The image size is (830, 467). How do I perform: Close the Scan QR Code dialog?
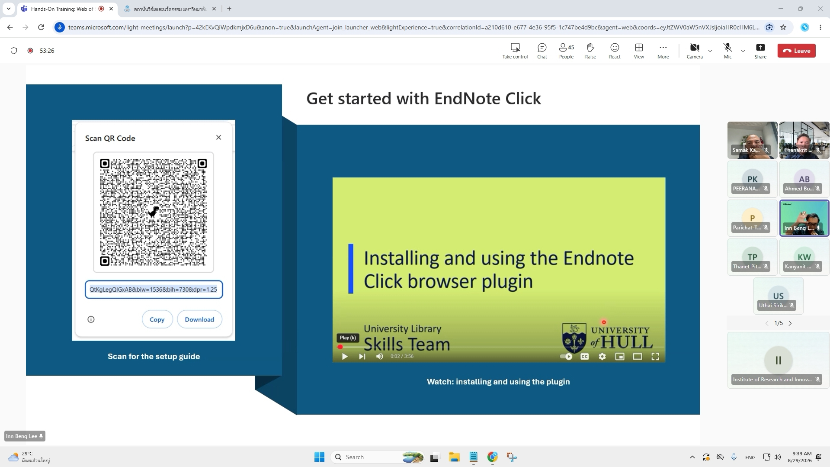(218, 137)
